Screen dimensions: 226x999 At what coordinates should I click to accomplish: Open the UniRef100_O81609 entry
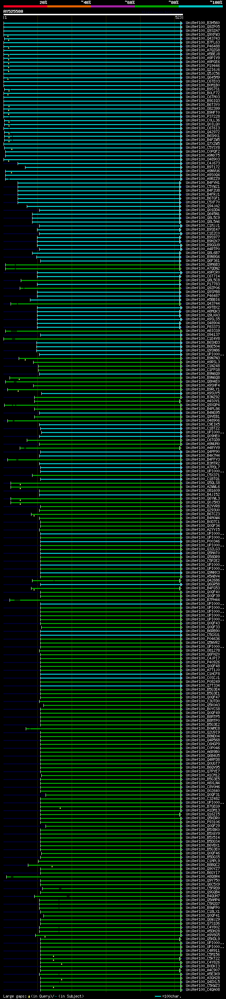click(x=202, y=490)
